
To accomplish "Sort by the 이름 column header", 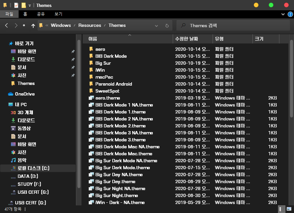I will point(128,39).
